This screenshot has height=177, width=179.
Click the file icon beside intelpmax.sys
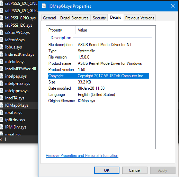coord(1,83)
